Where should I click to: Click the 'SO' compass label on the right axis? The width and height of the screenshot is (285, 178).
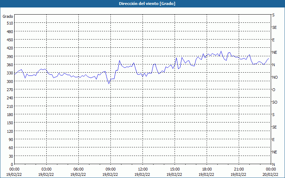275,102
